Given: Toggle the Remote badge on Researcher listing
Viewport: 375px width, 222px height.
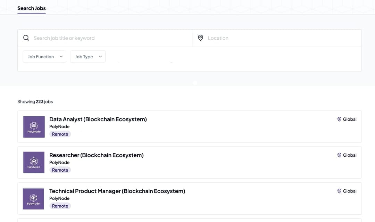Looking at the screenshot, I should [60, 170].
